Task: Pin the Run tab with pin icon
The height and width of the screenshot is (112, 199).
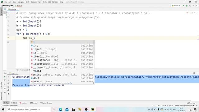Action: (x=5, y=93)
